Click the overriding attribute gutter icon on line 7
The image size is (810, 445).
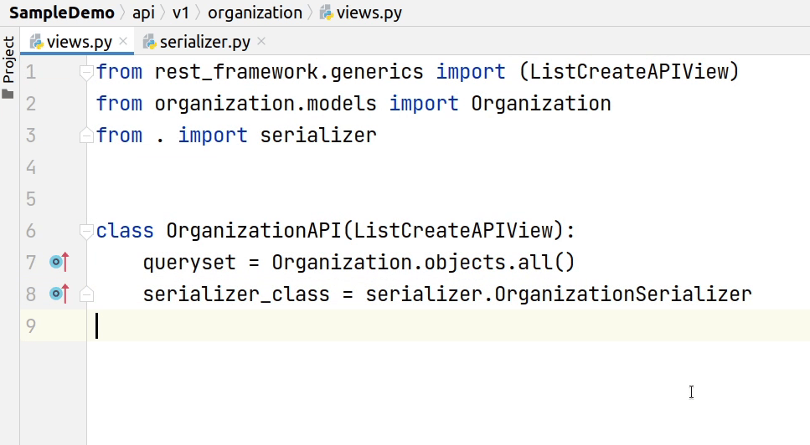point(58,263)
